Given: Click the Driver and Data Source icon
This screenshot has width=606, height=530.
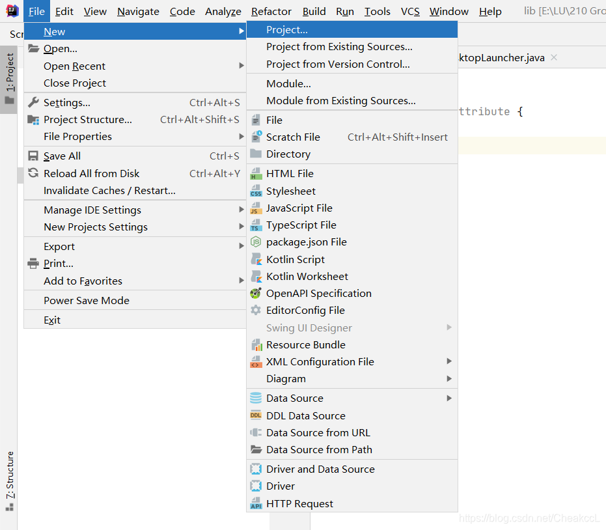Looking at the screenshot, I should 256,469.
